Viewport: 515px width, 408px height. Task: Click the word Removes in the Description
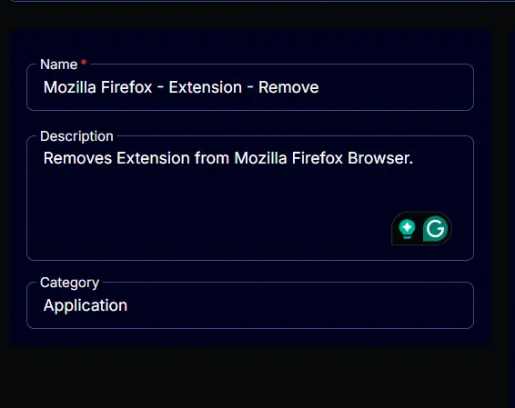pyautogui.click(x=77, y=158)
